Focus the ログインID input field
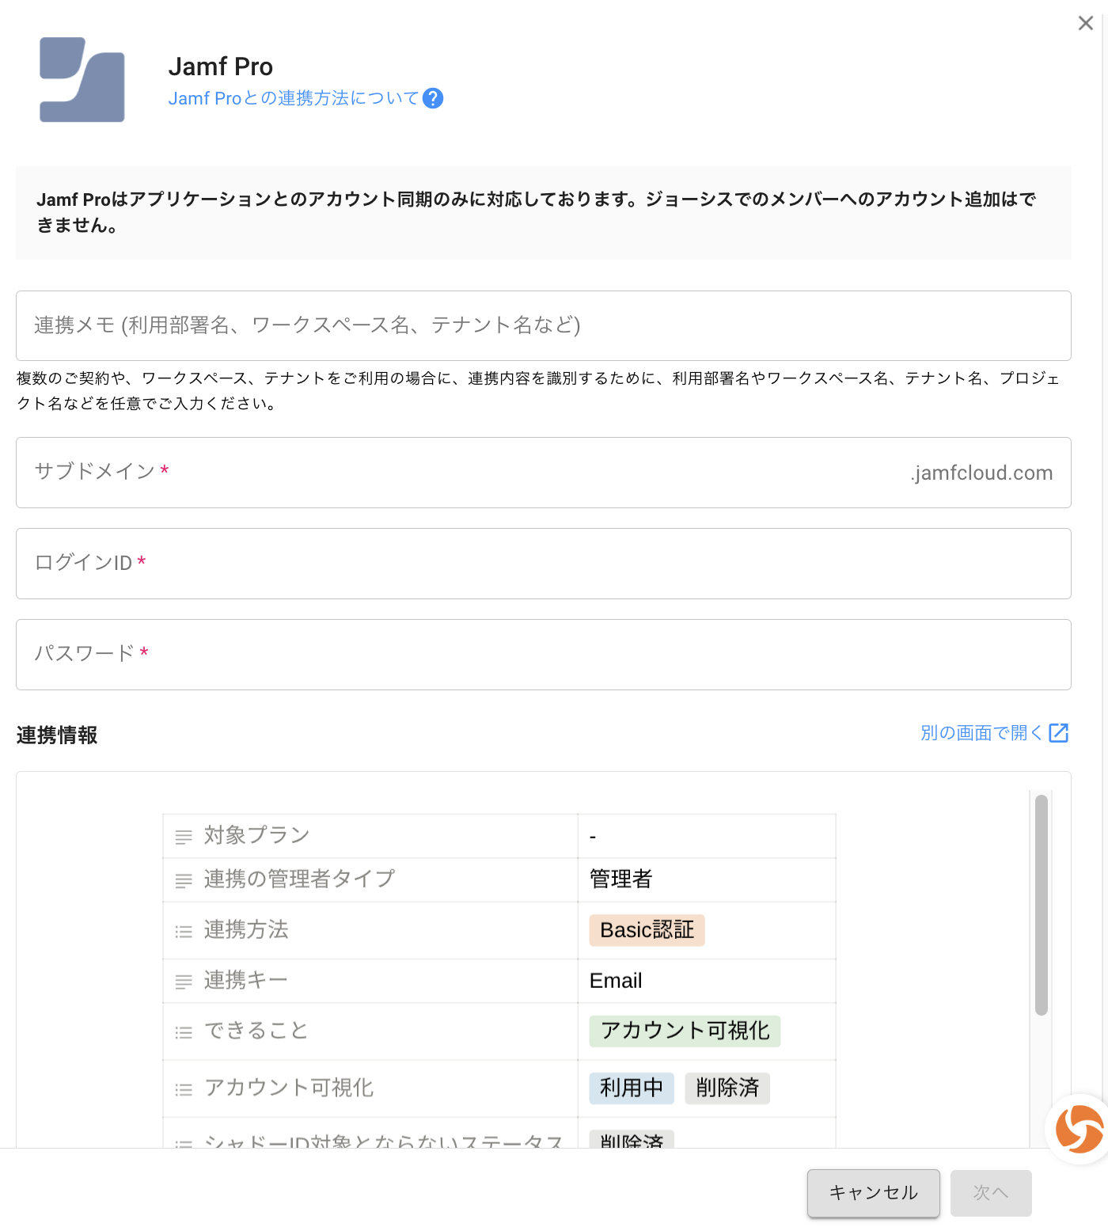The height and width of the screenshot is (1227, 1108). pyautogui.click(x=544, y=564)
